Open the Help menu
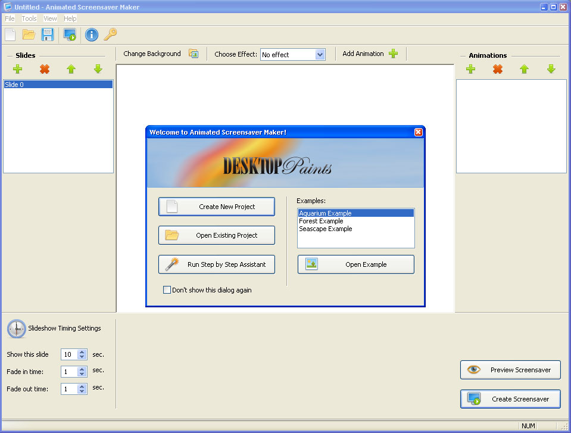Image resolution: width=571 pixels, height=433 pixels. pyautogui.click(x=70, y=18)
